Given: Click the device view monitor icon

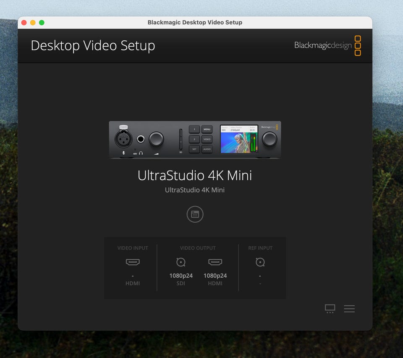Looking at the screenshot, I should [330, 309].
